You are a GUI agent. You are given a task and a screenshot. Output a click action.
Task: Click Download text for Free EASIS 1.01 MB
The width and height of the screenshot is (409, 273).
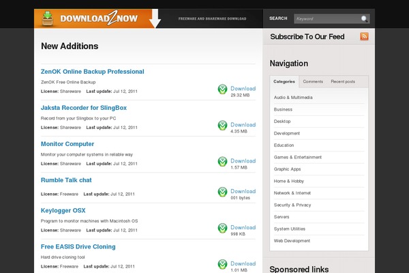243,263
